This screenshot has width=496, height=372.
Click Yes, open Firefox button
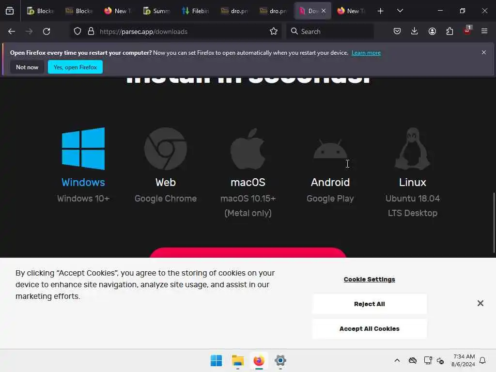[75, 67]
